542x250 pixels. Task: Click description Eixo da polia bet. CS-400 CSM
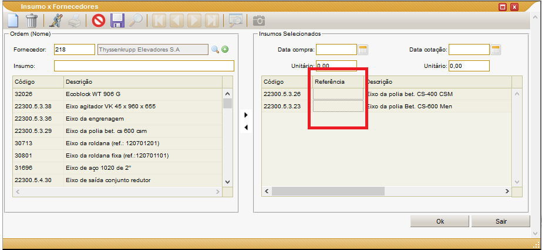(x=409, y=94)
